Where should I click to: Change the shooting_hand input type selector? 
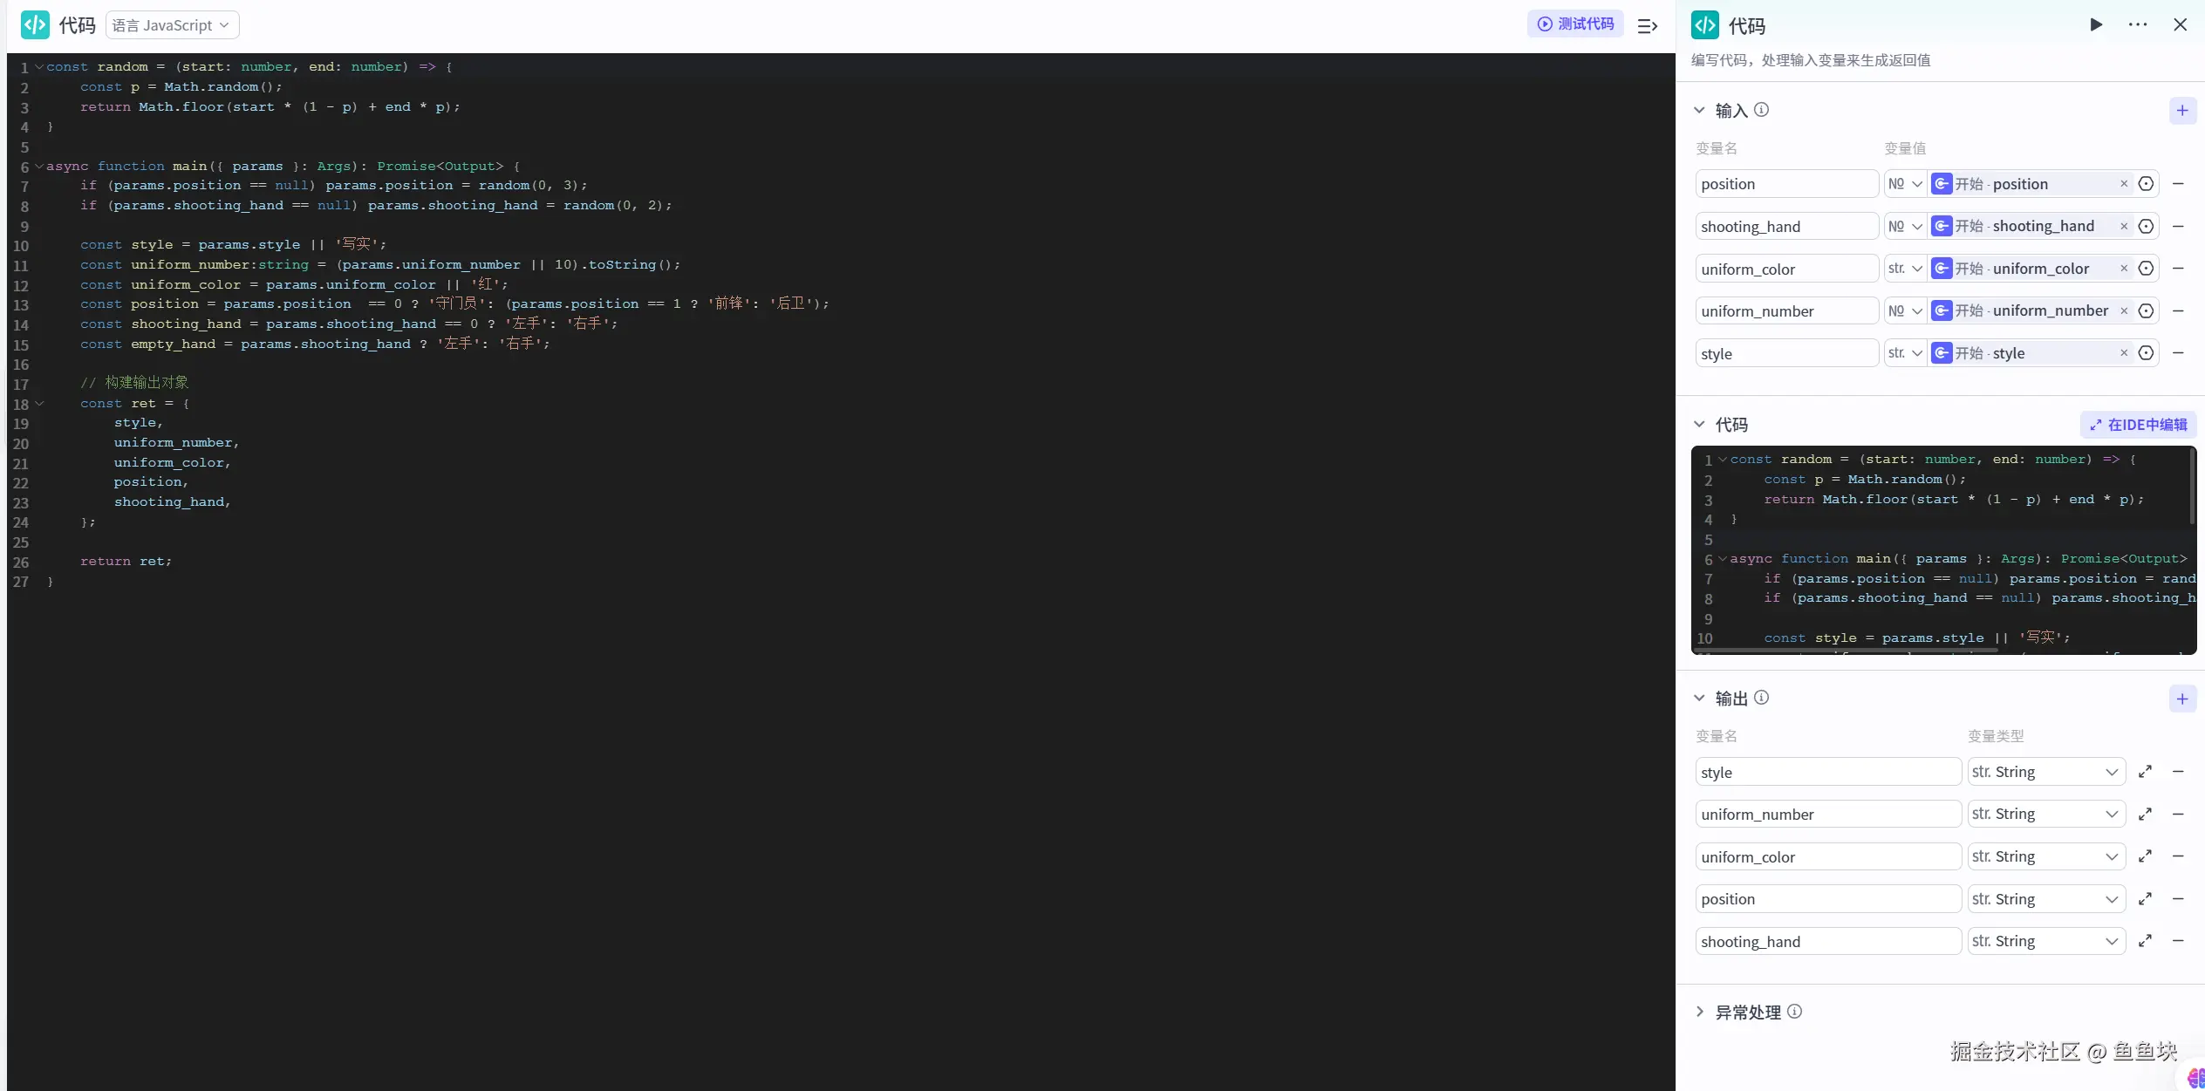click(x=1905, y=227)
